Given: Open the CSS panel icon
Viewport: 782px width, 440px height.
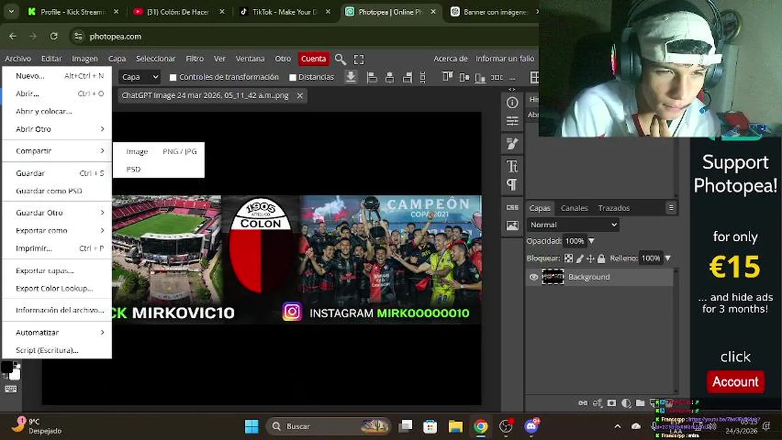Looking at the screenshot, I should click(x=512, y=207).
